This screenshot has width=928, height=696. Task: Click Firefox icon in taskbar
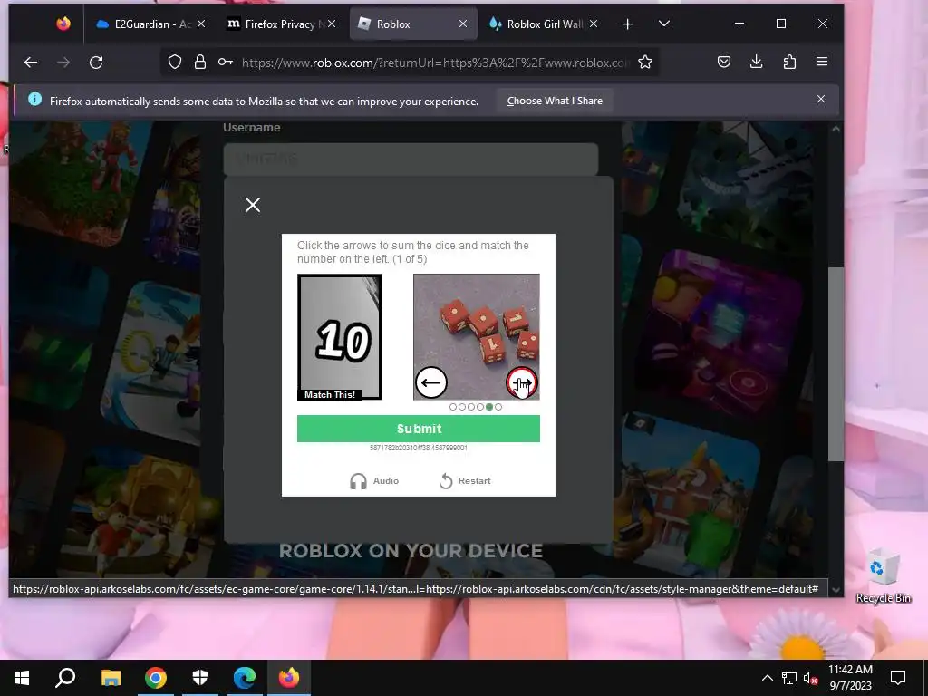289,678
